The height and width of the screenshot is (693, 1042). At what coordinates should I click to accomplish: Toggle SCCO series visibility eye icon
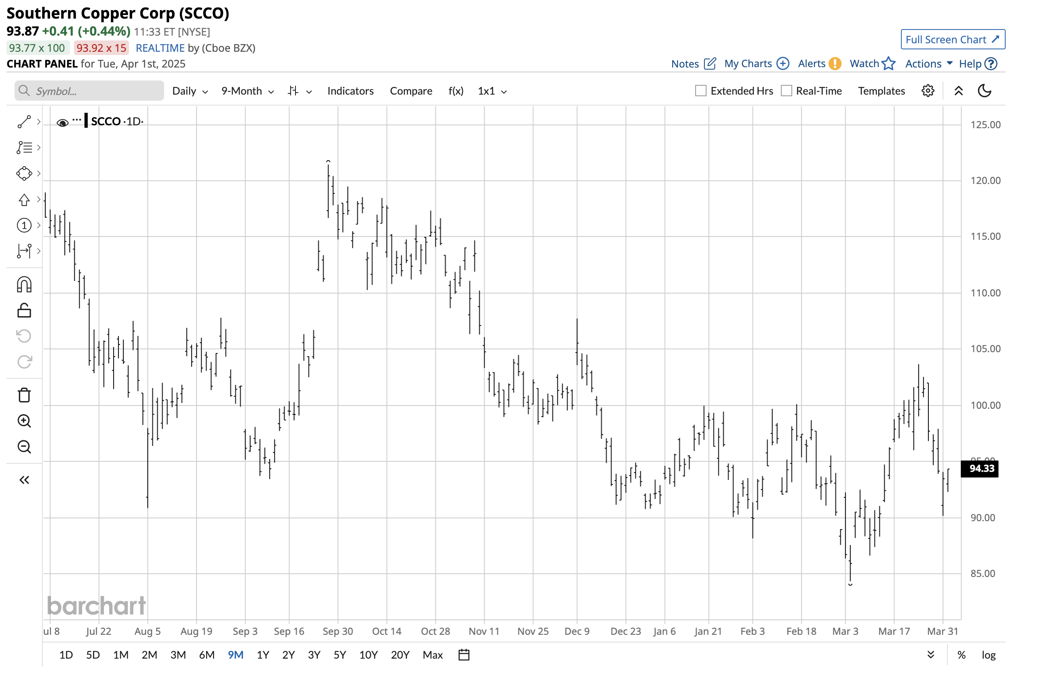click(x=62, y=122)
